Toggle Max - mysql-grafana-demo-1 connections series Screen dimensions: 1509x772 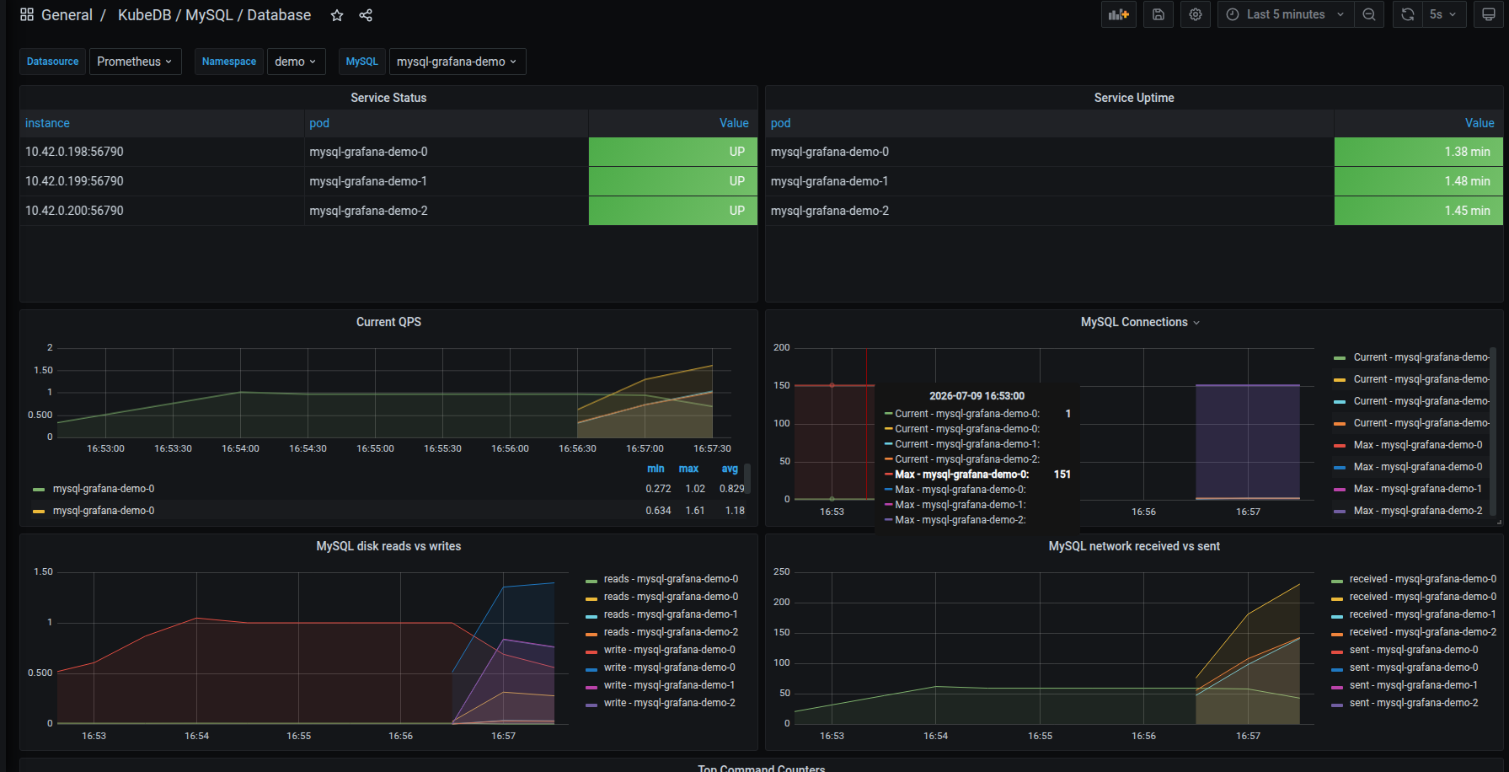point(1418,489)
